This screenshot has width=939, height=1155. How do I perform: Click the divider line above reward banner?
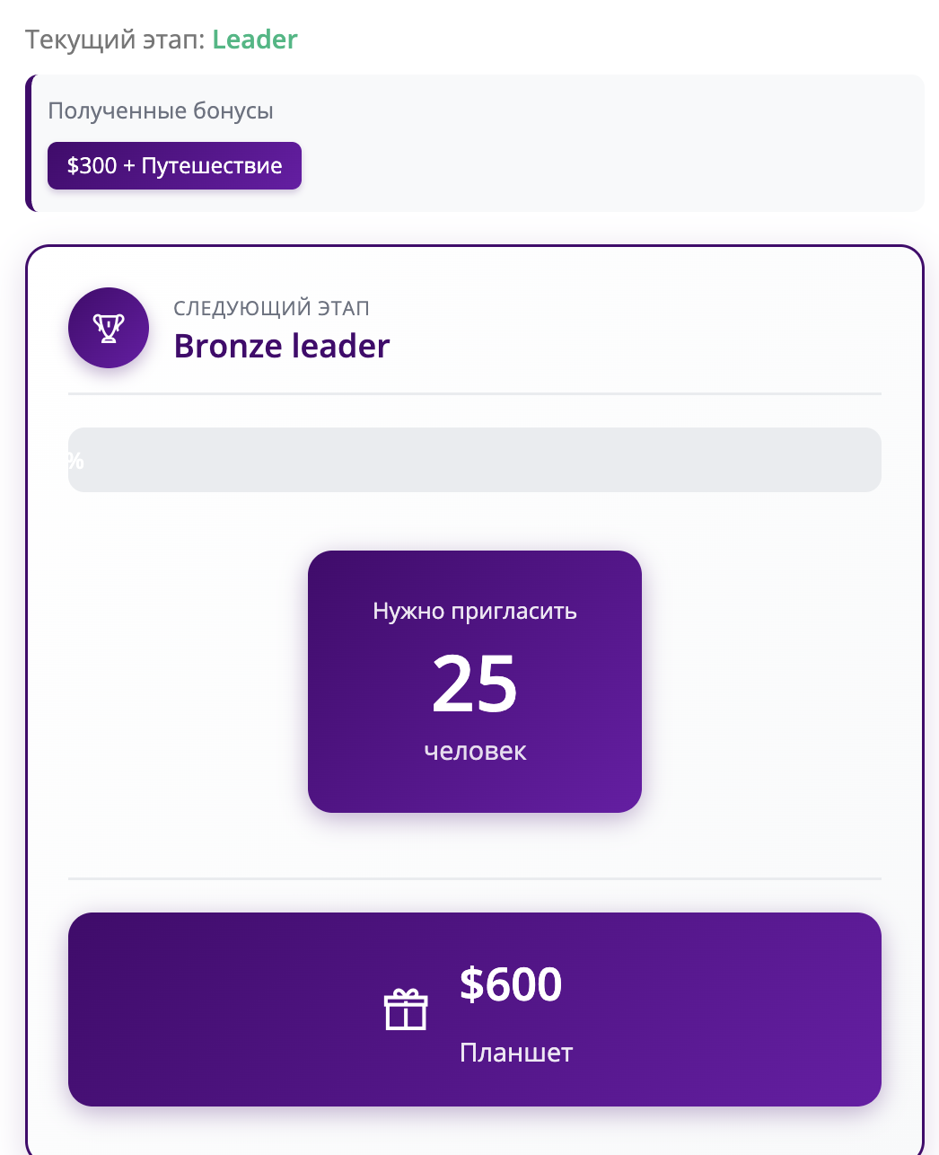(x=474, y=878)
